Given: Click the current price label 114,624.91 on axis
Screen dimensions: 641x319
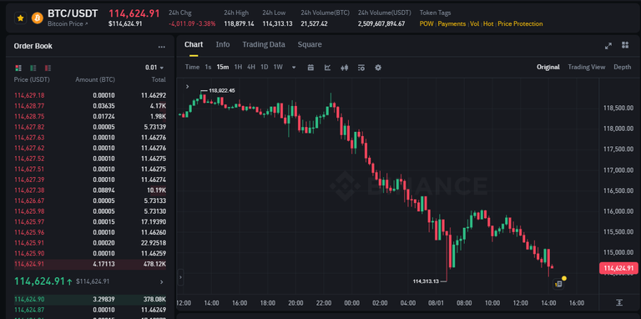Looking at the screenshot, I should (618, 268).
